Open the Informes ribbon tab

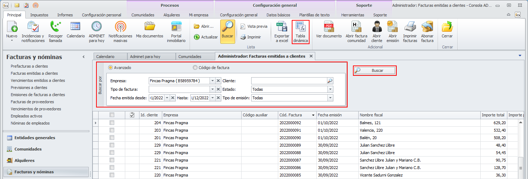[64, 15]
